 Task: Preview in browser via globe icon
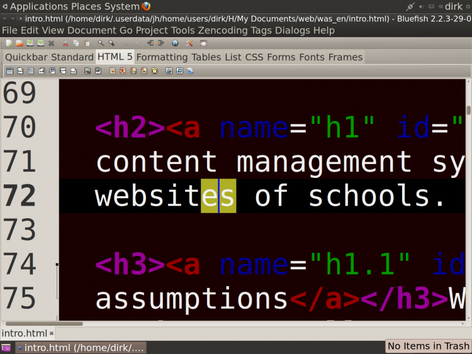pyautogui.click(x=175, y=43)
